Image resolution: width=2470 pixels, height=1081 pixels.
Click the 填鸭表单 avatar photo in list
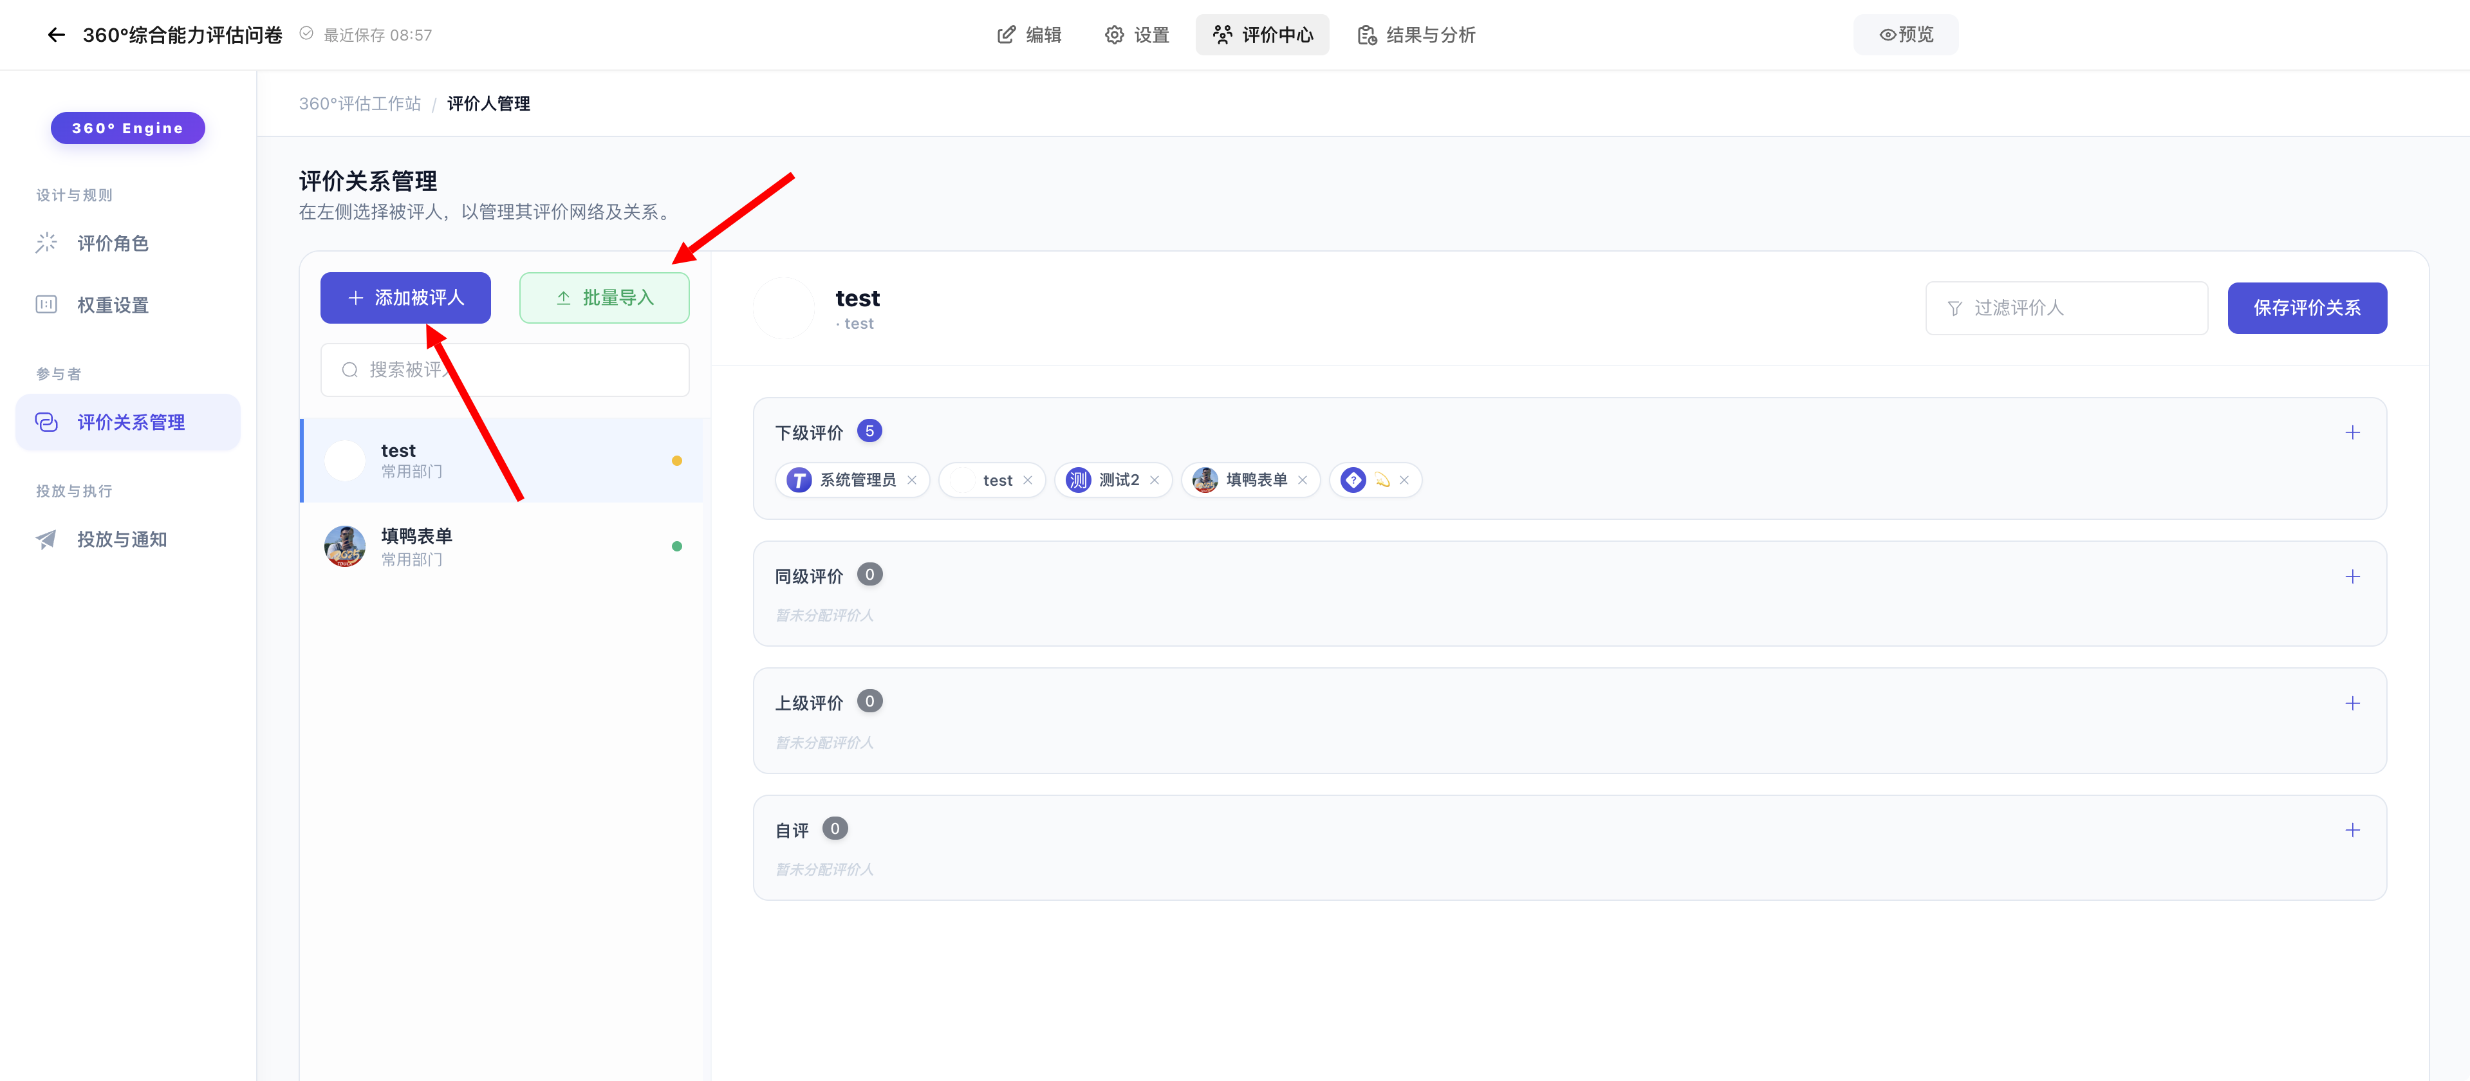pos(345,546)
